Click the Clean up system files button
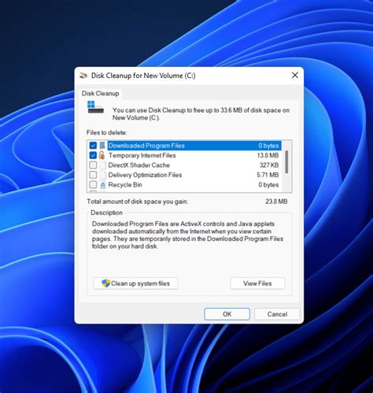This screenshot has height=393, width=373. point(135,284)
